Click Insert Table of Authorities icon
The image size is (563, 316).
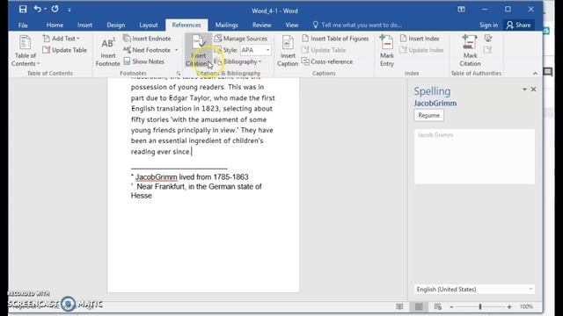(x=487, y=39)
